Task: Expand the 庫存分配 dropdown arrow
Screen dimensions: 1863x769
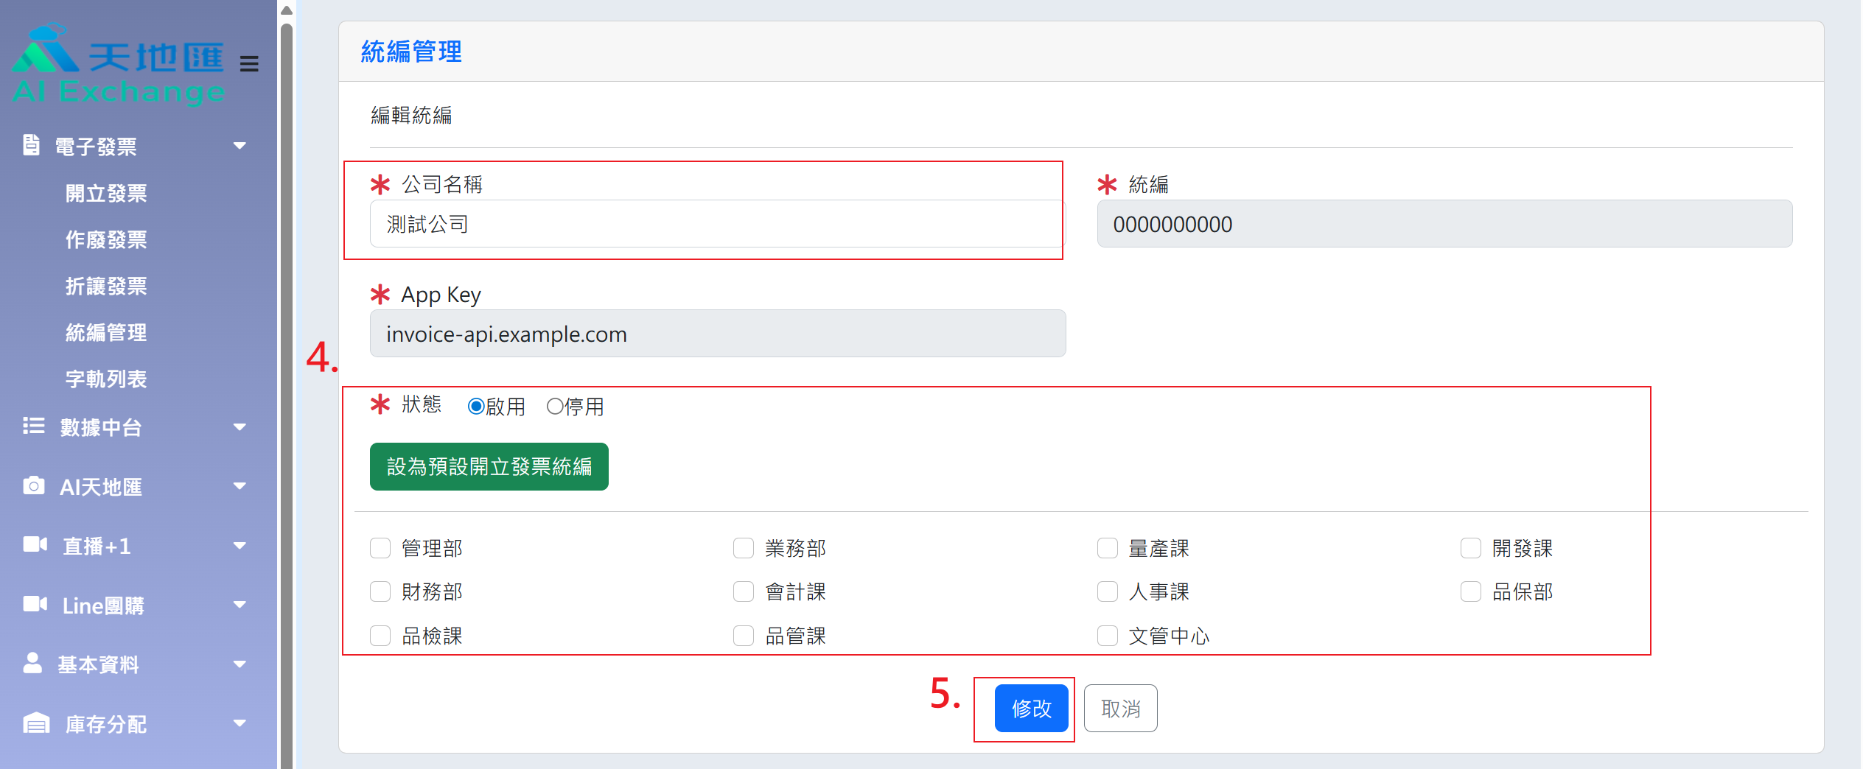Action: pyautogui.click(x=240, y=723)
